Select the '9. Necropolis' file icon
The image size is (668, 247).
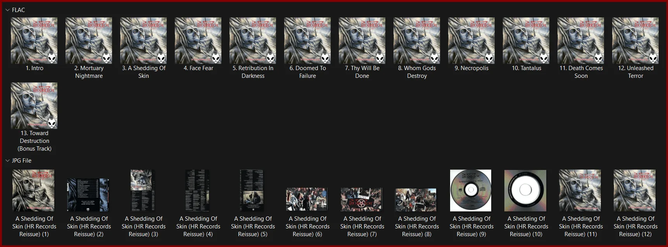tap(471, 41)
